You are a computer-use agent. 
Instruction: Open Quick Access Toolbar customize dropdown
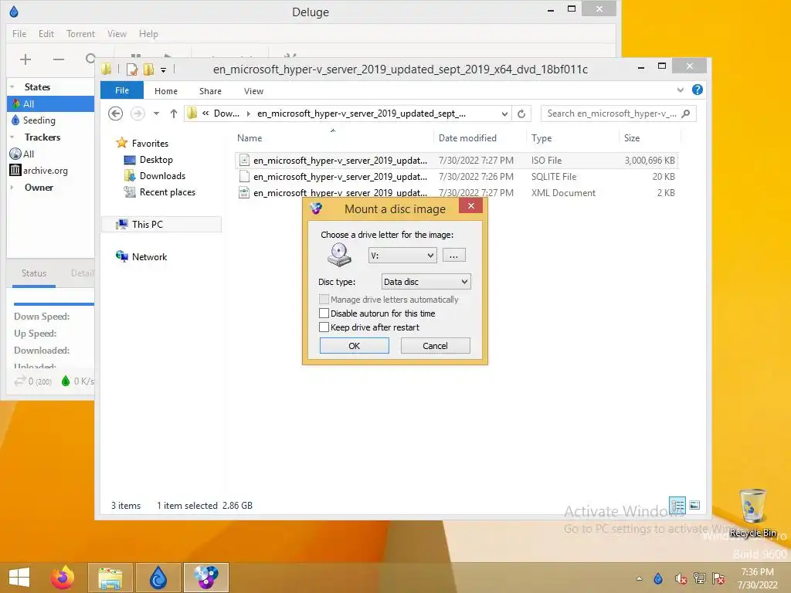(164, 69)
